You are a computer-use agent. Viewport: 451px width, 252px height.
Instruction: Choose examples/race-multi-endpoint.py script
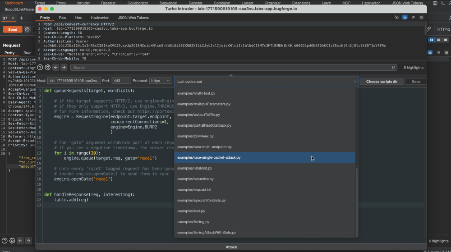(x=265, y=147)
